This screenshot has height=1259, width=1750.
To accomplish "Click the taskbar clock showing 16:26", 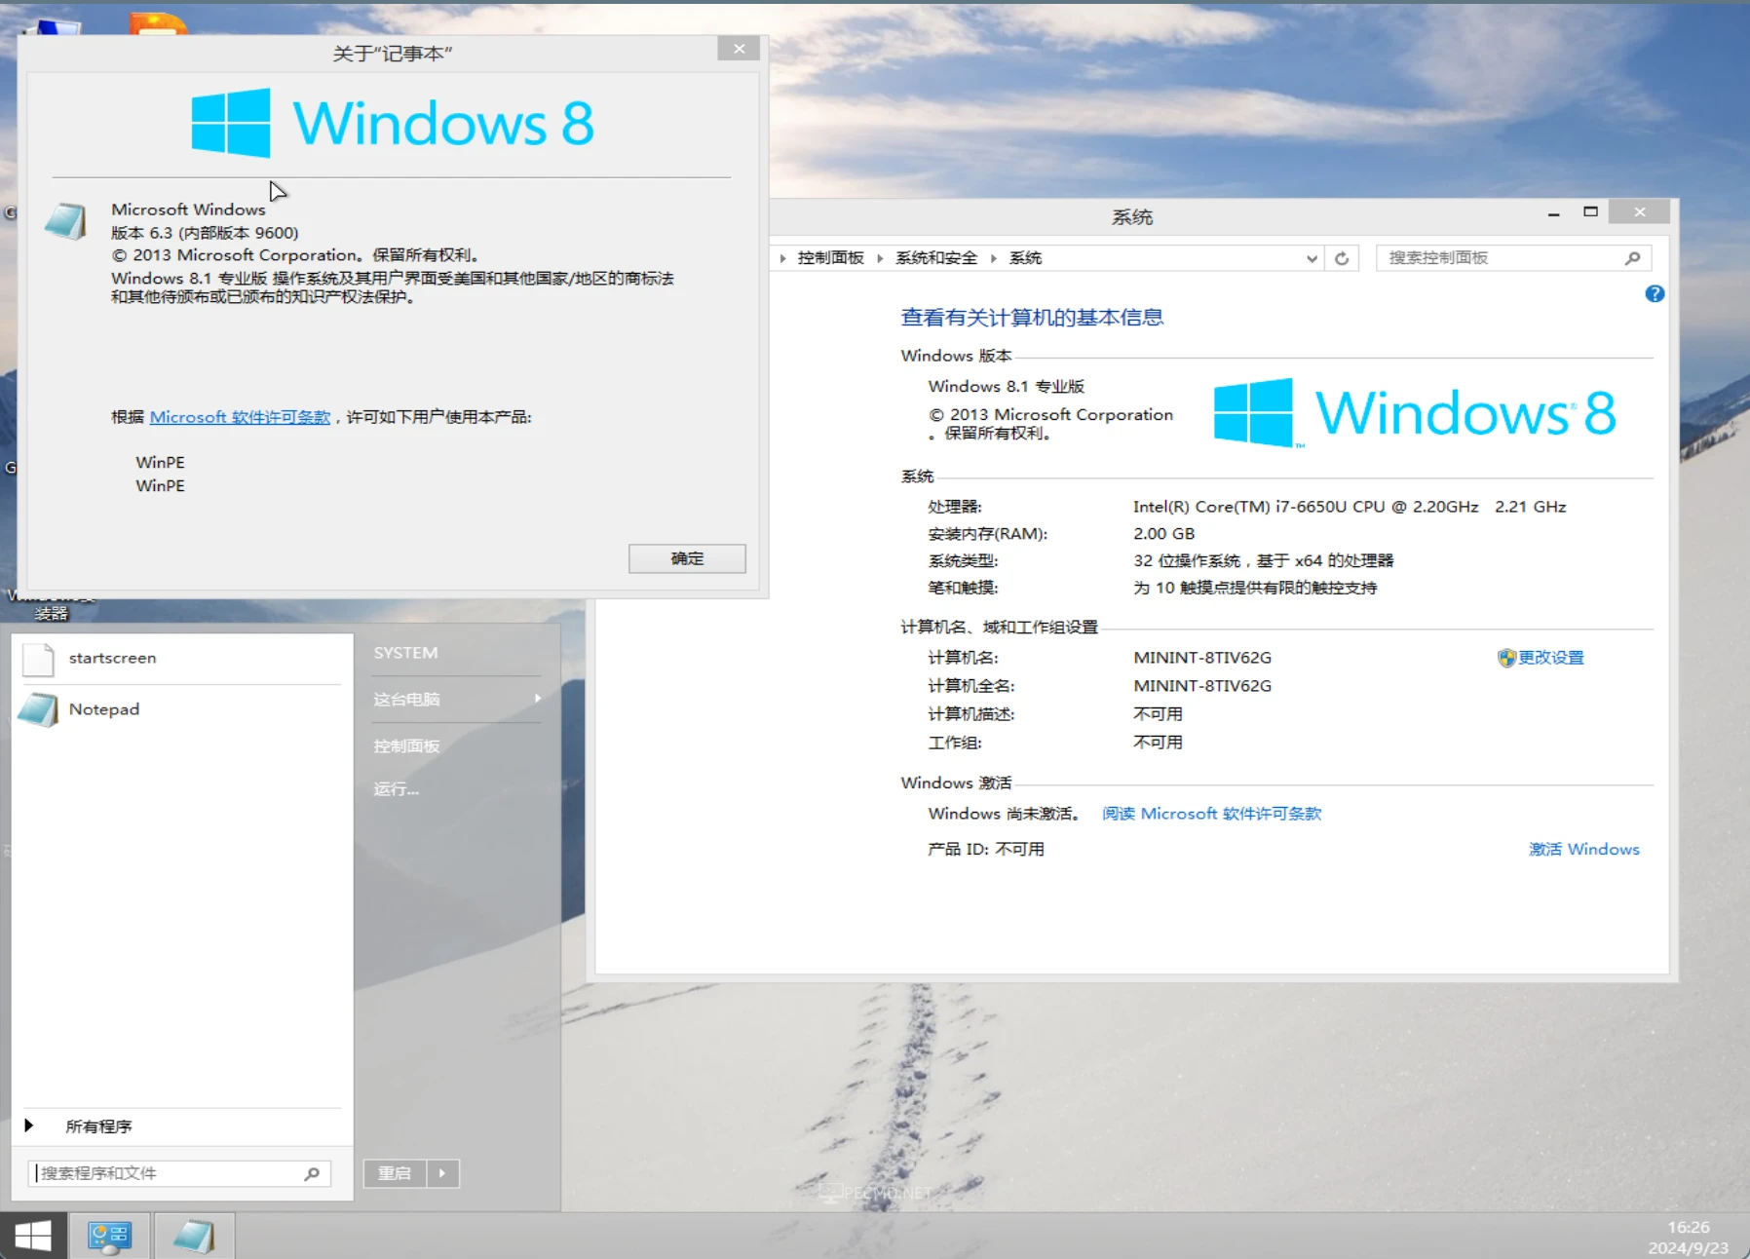I will click(1689, 1228).
